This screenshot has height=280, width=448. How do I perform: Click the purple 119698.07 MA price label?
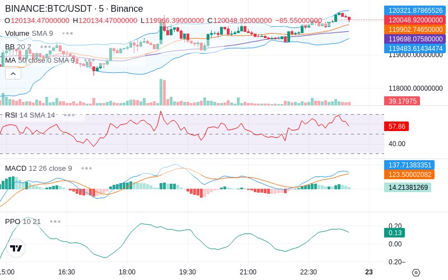point(415,39)
